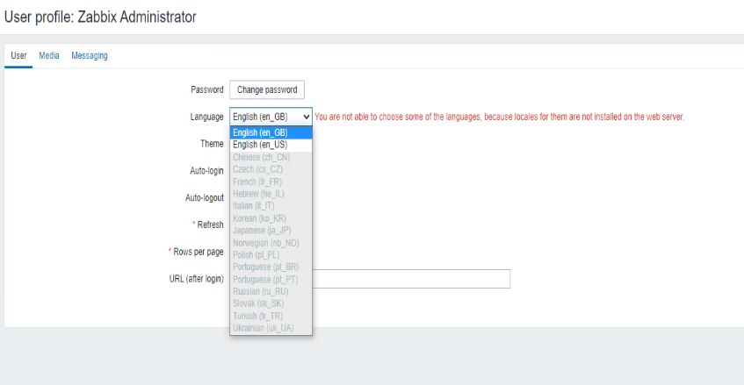Open the Messaging tab
The image size is (744, 385).
pos(90,55)
